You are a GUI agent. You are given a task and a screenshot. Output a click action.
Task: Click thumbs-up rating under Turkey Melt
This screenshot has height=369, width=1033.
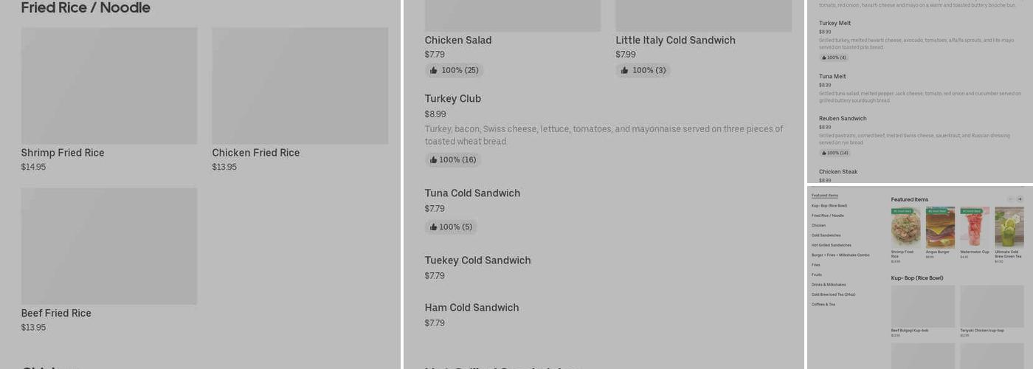(833, 58)
